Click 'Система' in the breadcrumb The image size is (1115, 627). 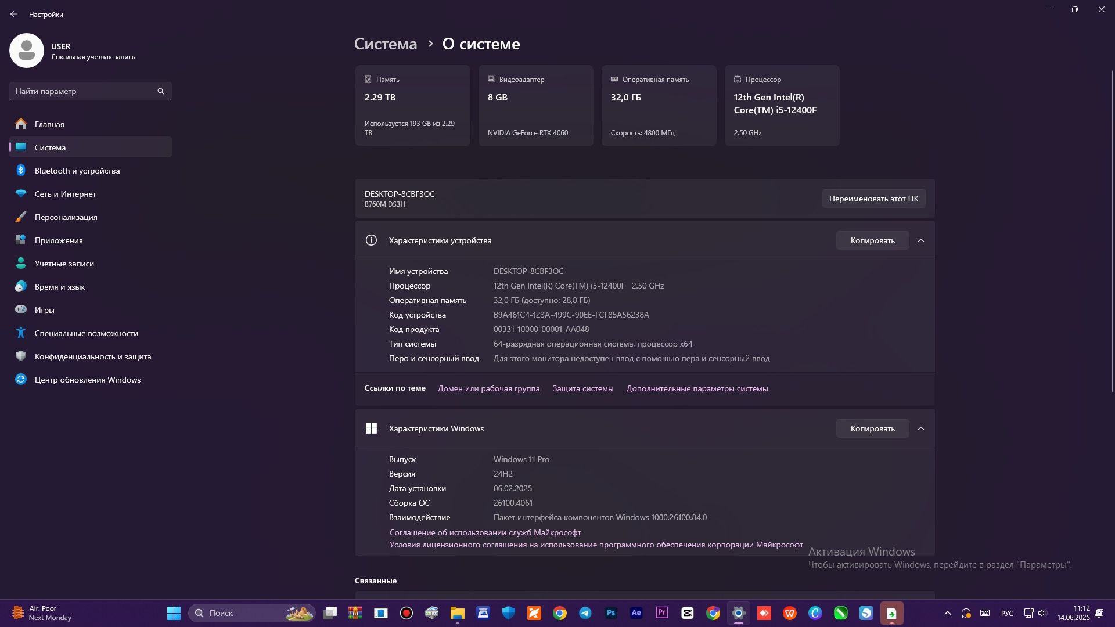pyautogui.click(x=386, y=44)
